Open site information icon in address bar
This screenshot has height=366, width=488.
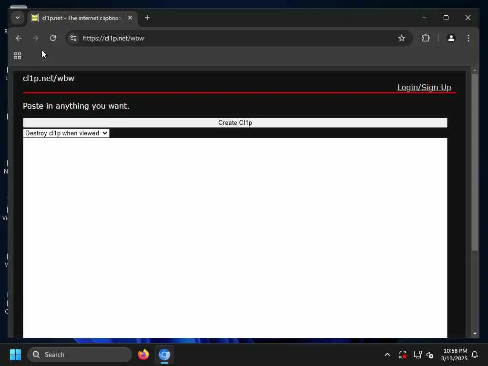click(x=73, y=38)
